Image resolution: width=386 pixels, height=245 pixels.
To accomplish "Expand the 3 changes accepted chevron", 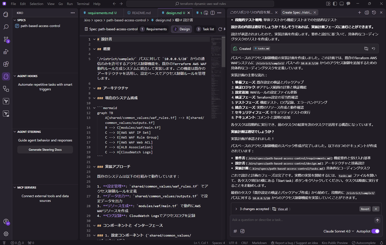I will pos(236,209).
